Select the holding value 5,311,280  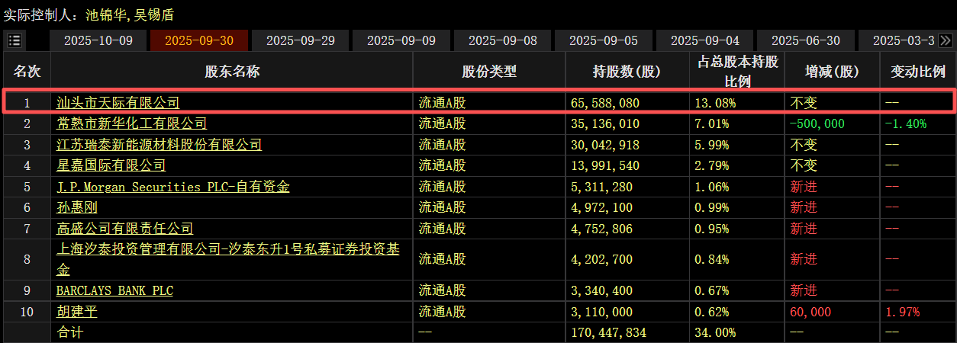(x=602, y=187)
